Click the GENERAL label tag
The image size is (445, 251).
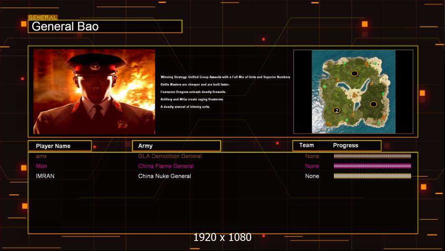[43, 17]
